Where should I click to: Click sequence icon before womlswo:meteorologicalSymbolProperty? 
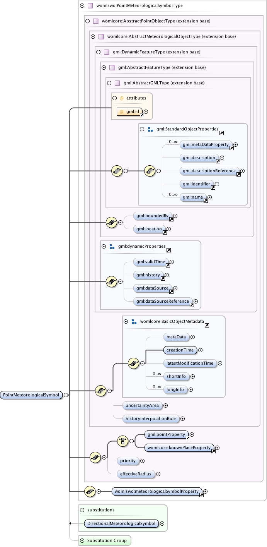(90, 491)
